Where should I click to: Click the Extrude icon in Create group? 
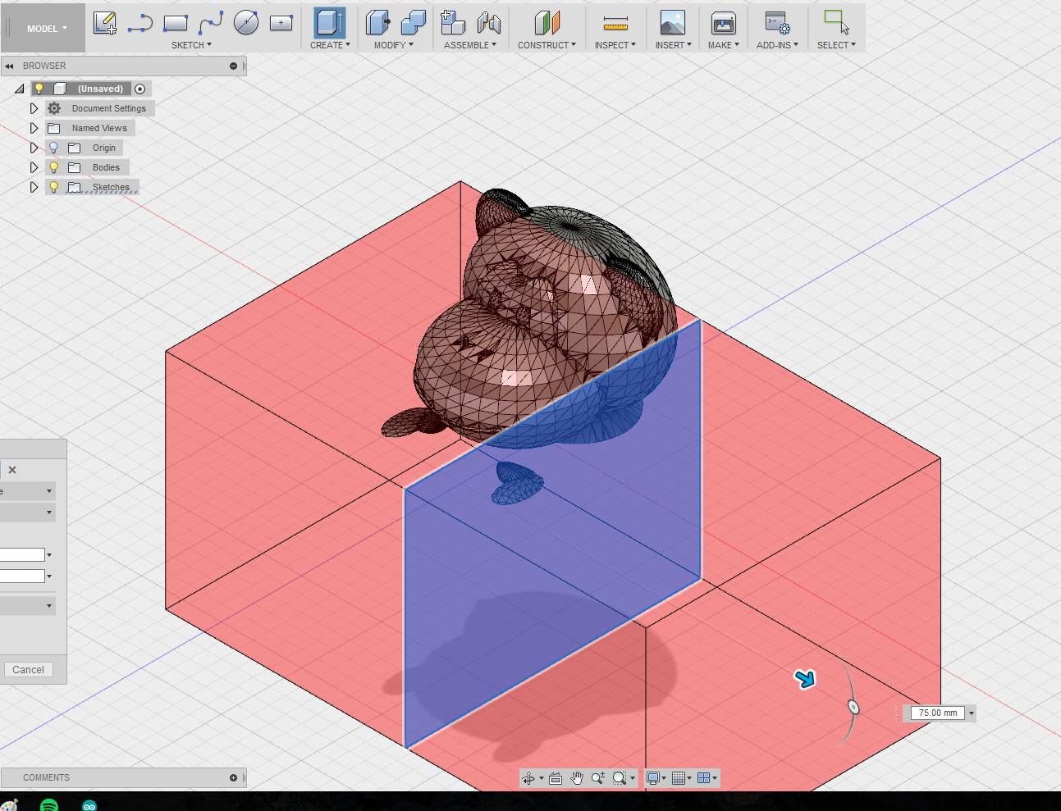click(330, 23)
